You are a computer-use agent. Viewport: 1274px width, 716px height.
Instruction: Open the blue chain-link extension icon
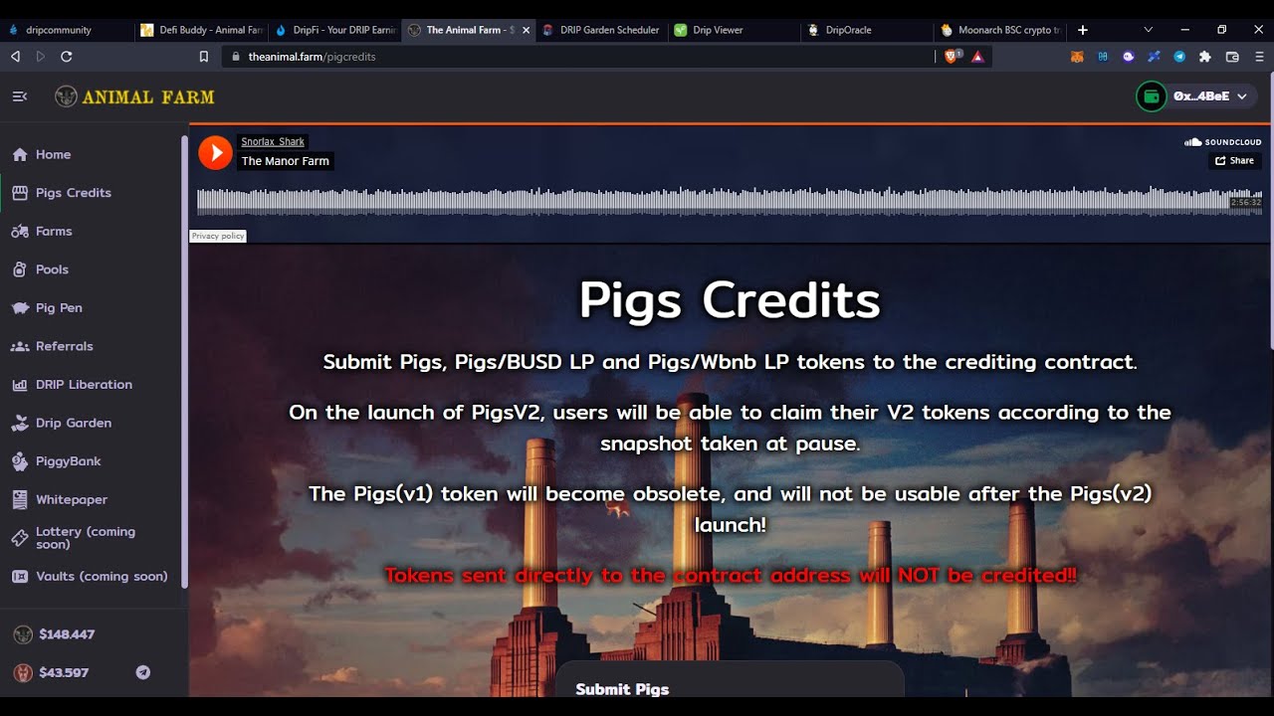click(x=1102, y=57)
